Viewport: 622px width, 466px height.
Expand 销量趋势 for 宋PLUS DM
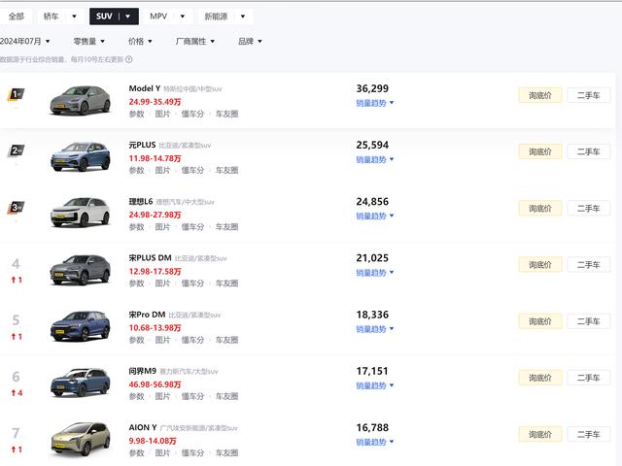click(x=375, y=273)
